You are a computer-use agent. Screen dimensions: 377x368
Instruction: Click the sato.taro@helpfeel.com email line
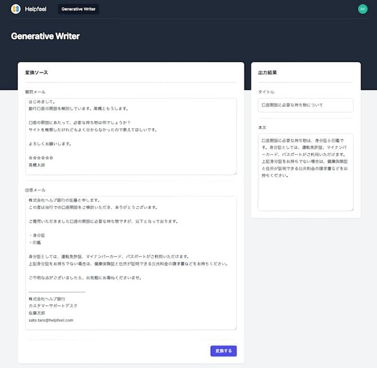tap(51, 320)
